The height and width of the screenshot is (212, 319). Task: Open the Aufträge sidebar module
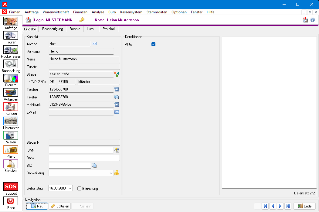click(11, 21)
